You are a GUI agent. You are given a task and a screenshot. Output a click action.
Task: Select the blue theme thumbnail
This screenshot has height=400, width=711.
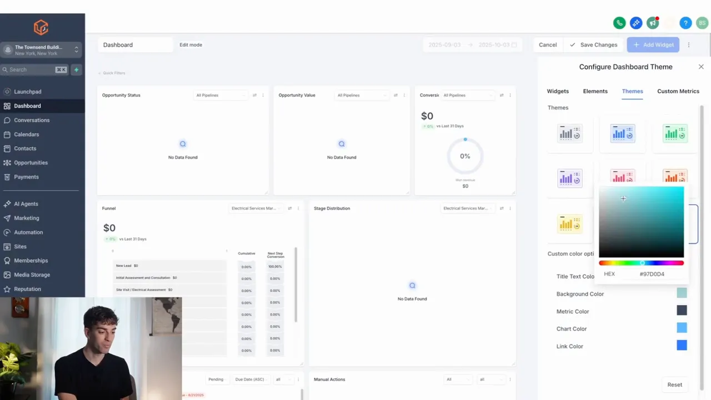click(x=623, y=133)
